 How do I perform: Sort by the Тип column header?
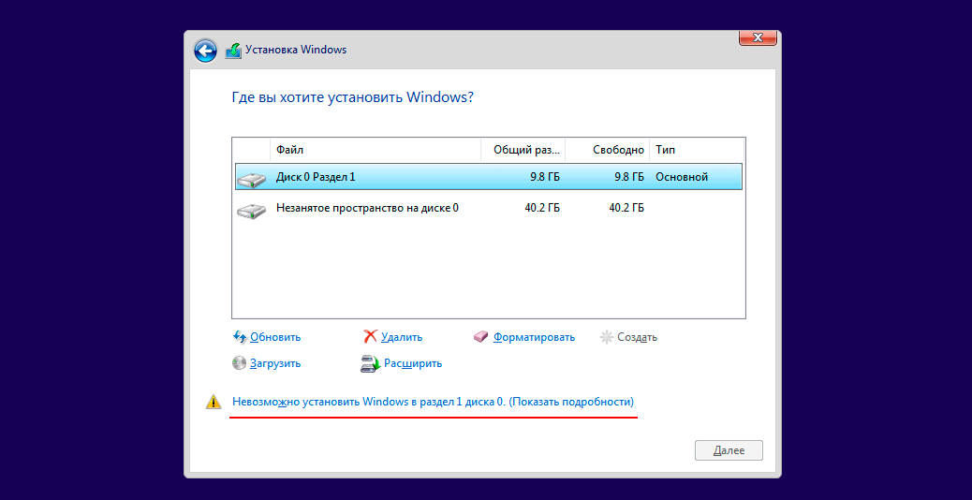tap(696, 150)
